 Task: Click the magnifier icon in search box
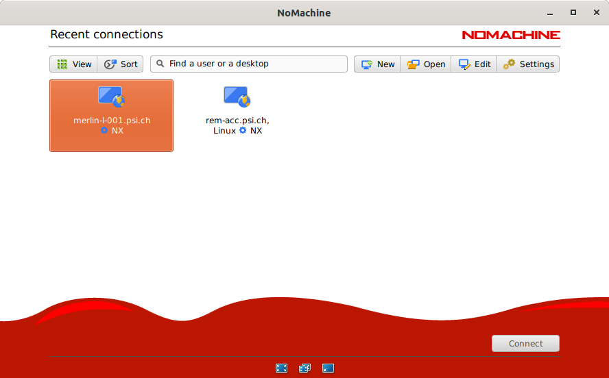click(x=160, y=64)
